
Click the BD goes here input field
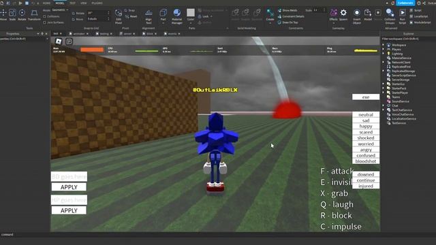pyautogui.click(x=69, y=177)
